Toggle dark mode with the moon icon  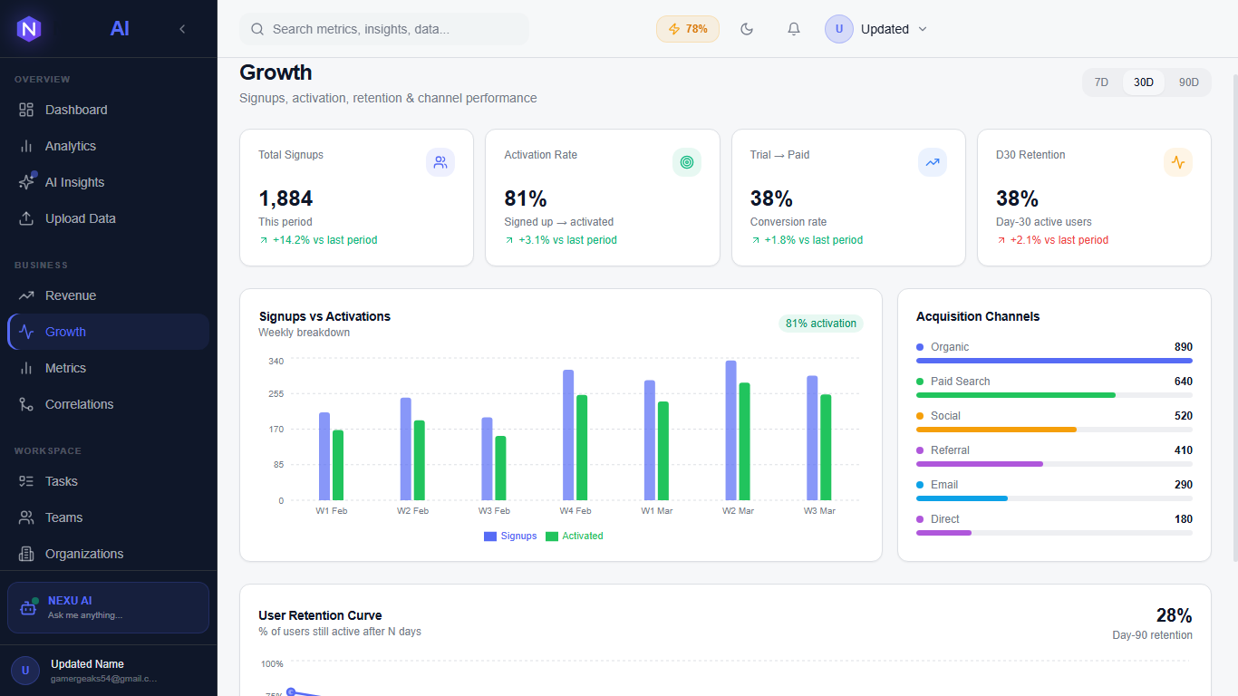(746, 28)
